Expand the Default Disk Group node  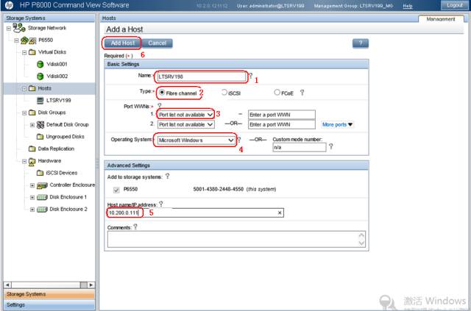pyautogui.click(x=32, y=125)
